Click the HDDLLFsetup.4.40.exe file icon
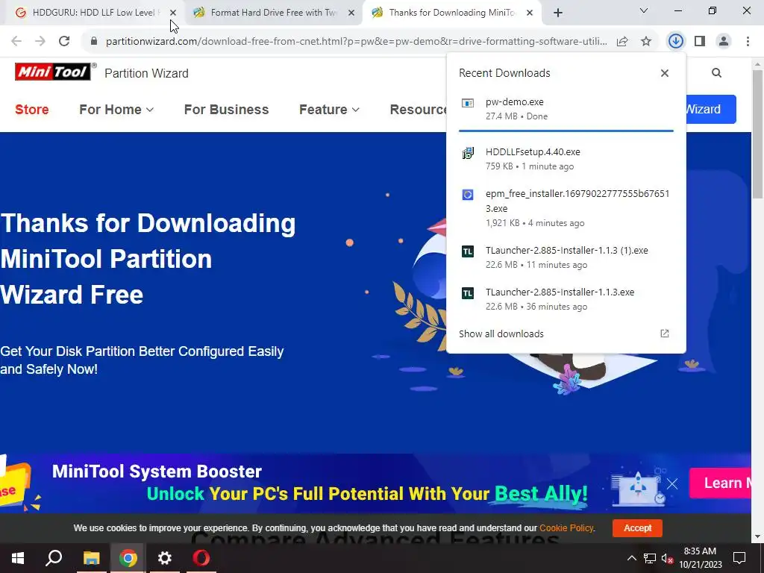The width and height of the screenshot is (764, 573). point(468,153)
